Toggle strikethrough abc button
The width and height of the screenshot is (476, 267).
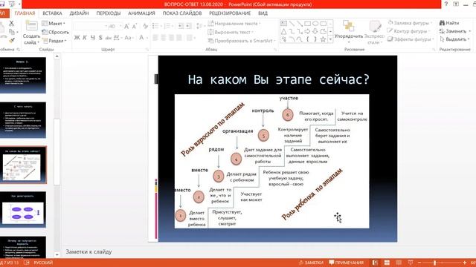coord(109,38)
